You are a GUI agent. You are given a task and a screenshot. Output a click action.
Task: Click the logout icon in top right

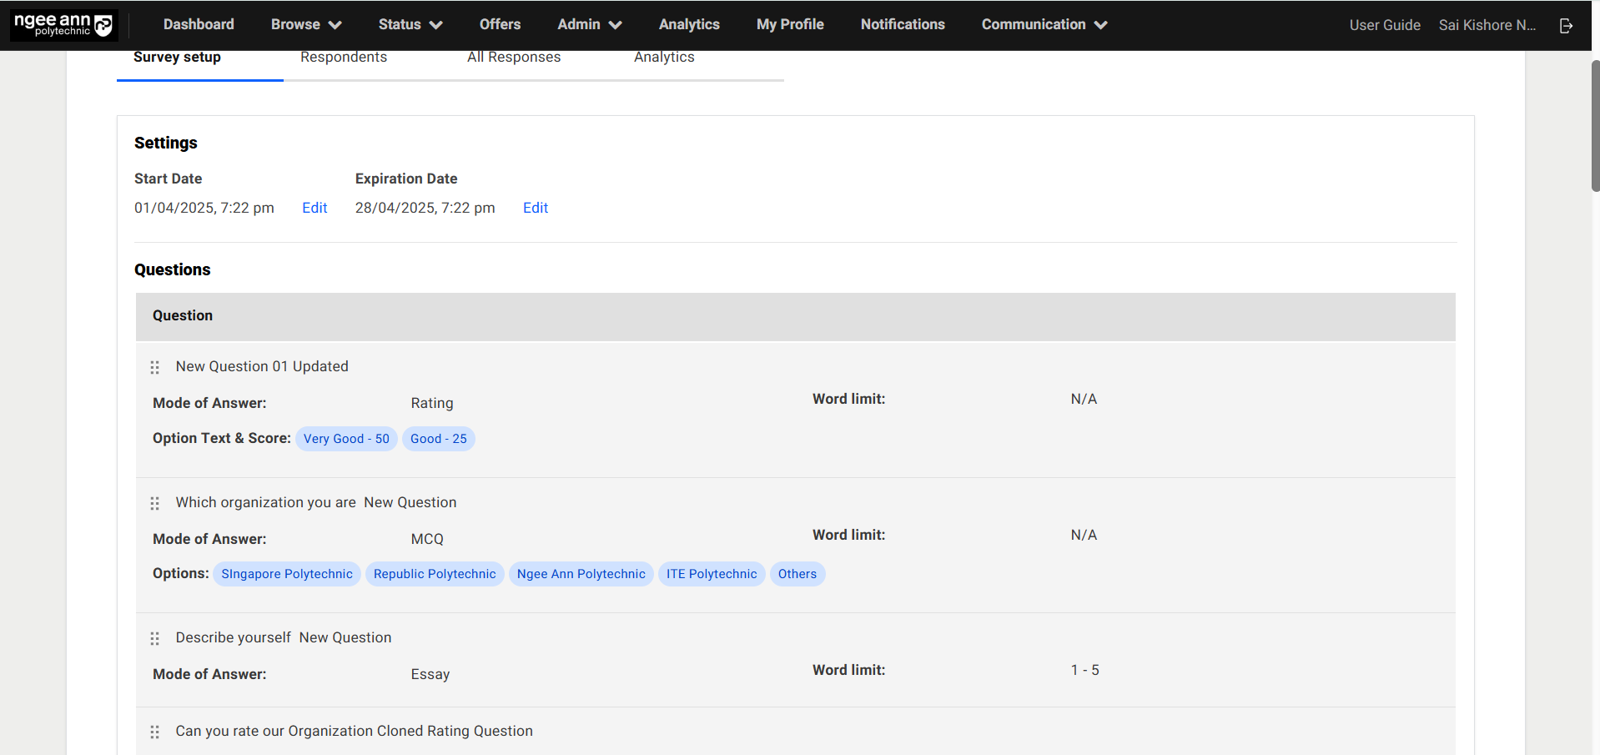tap(1566, 26)
